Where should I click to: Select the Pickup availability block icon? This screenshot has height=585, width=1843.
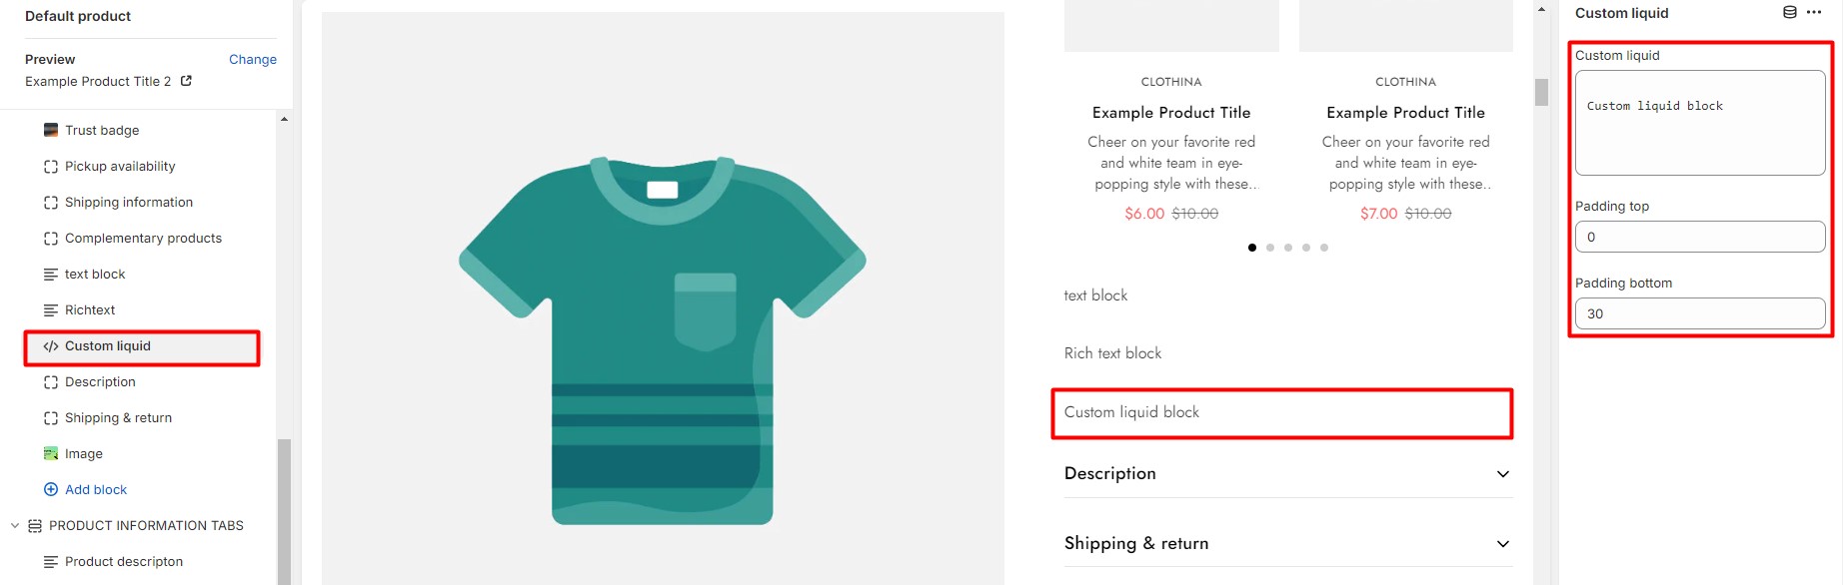pos(51,167)
